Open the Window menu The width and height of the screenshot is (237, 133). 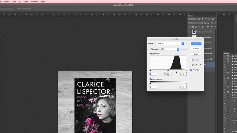pos(34,2)
